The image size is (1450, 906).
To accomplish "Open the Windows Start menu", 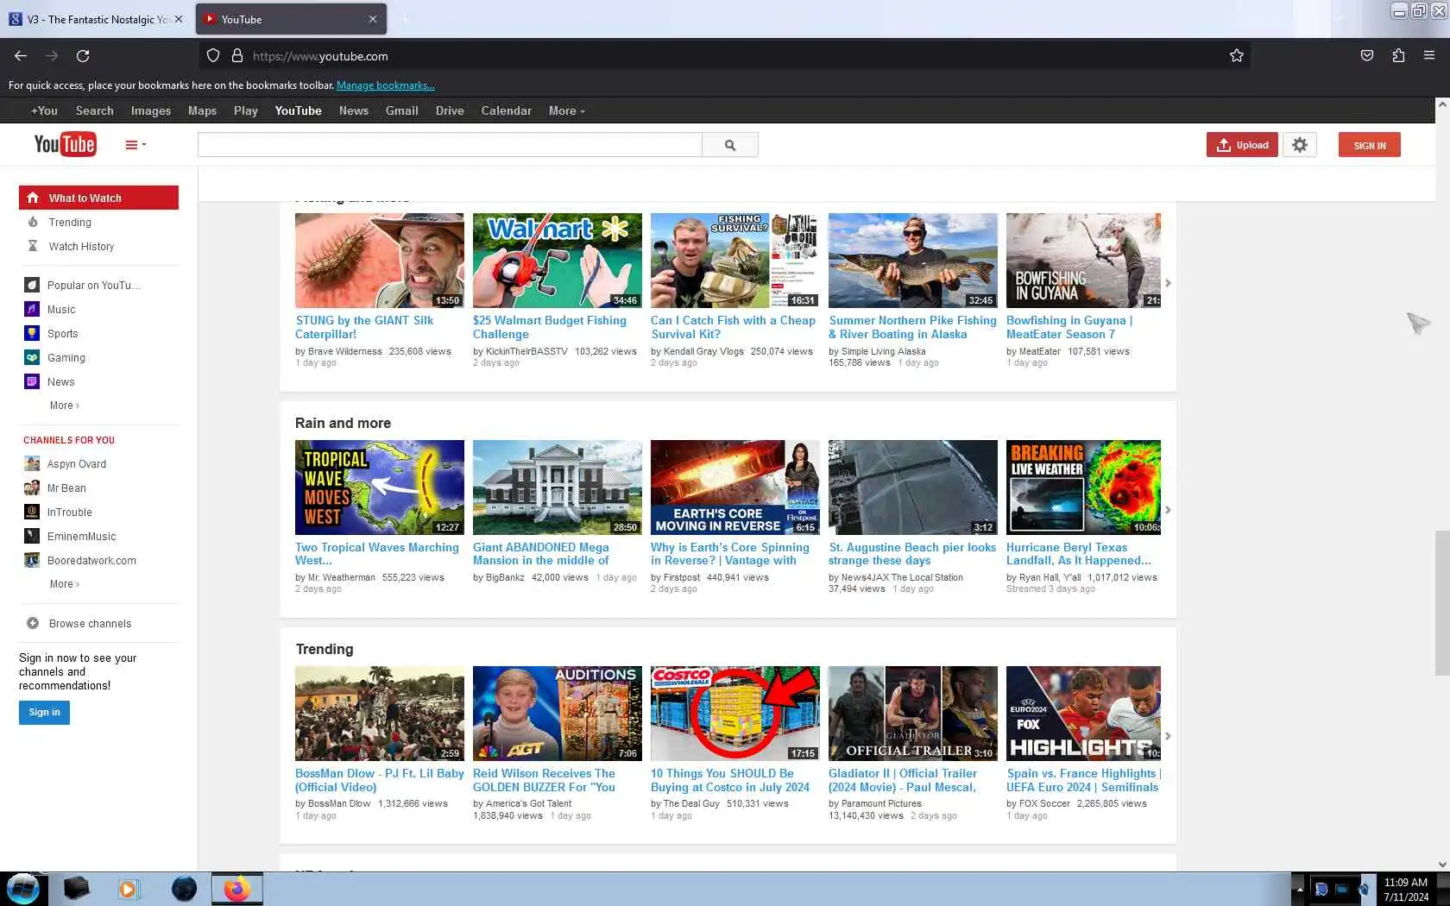I will pyautogui.click(x=22, y=889).
